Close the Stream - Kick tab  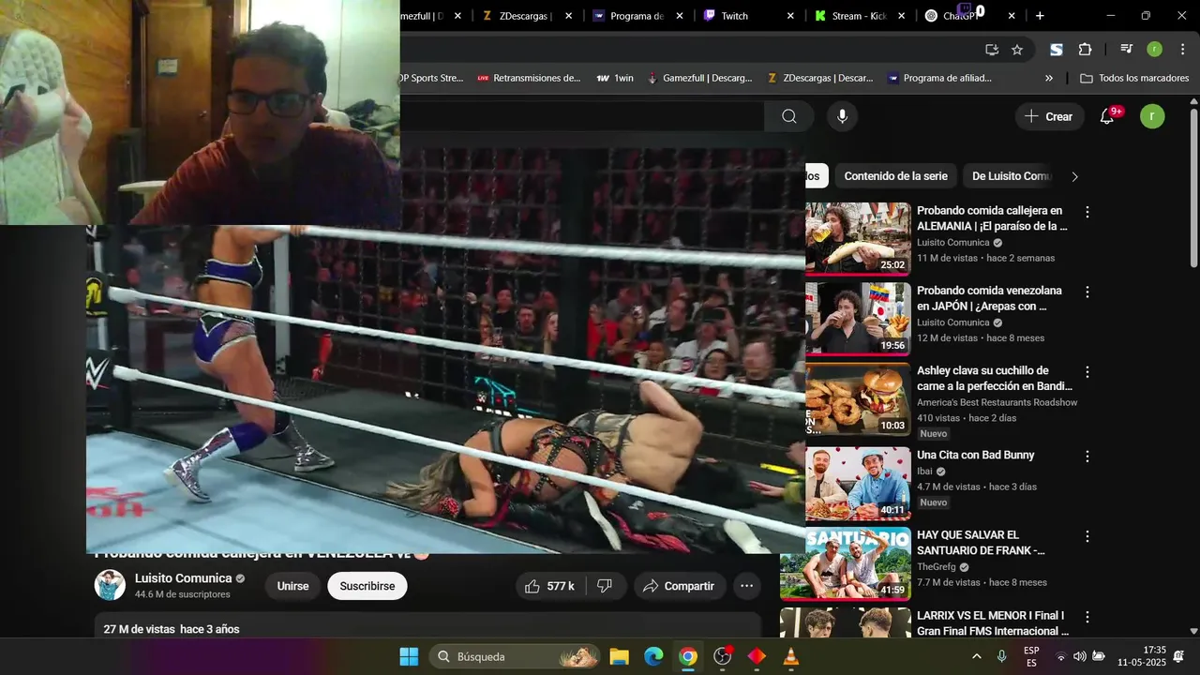901,16
